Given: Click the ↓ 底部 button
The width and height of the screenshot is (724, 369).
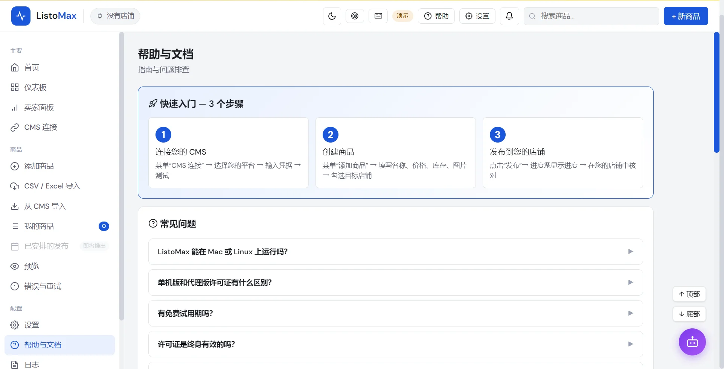Looking at the screenshot, I should pyautogui.click(x=689, y=314).
